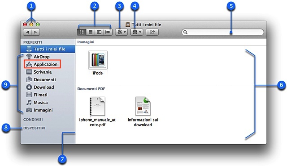
Task: Click the AirDrop parachute icon
Action: (29, 57)
